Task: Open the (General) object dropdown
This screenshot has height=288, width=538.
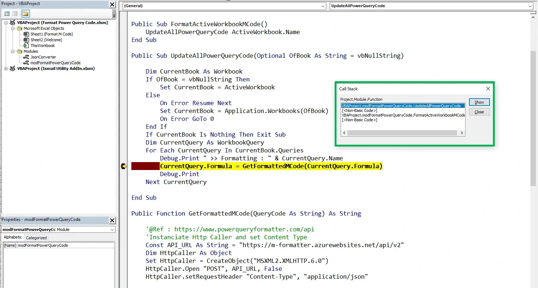Action: pyautogui.click(x=322, y=6)
